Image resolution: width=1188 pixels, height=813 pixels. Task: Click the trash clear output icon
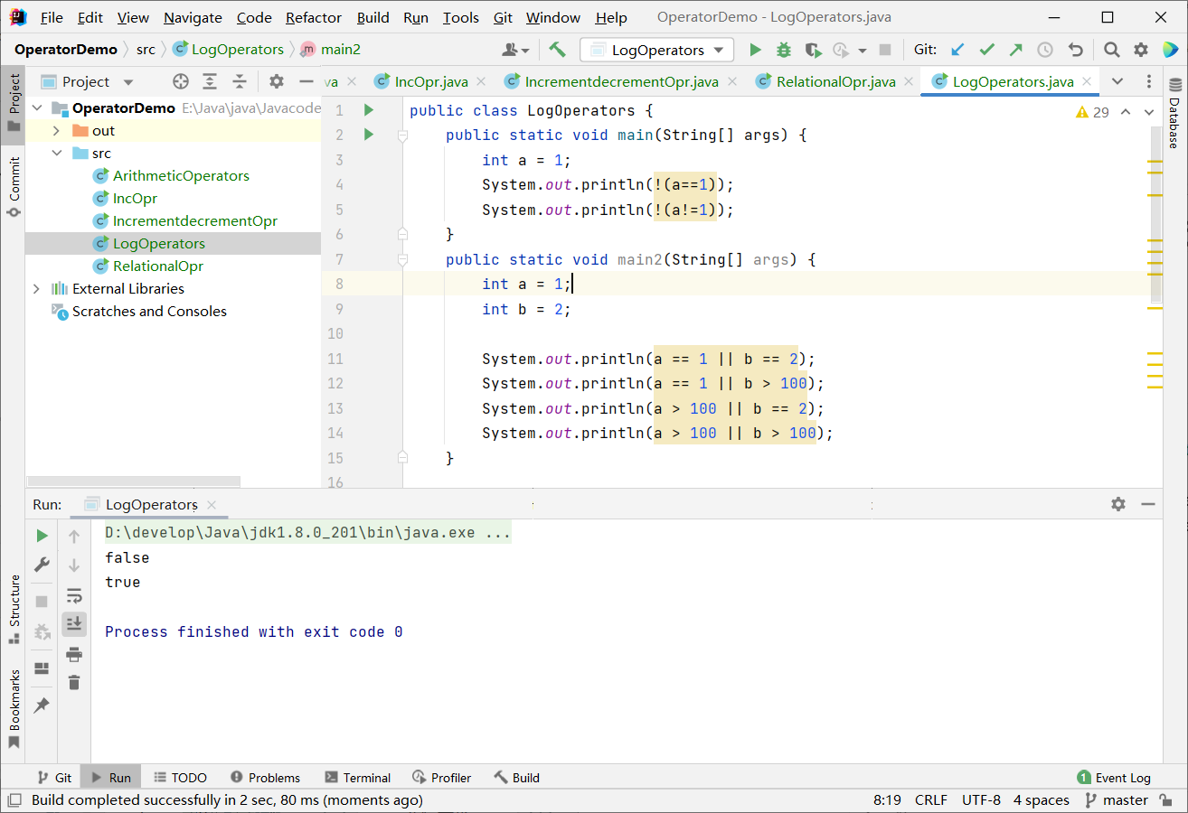click(74, 682)
